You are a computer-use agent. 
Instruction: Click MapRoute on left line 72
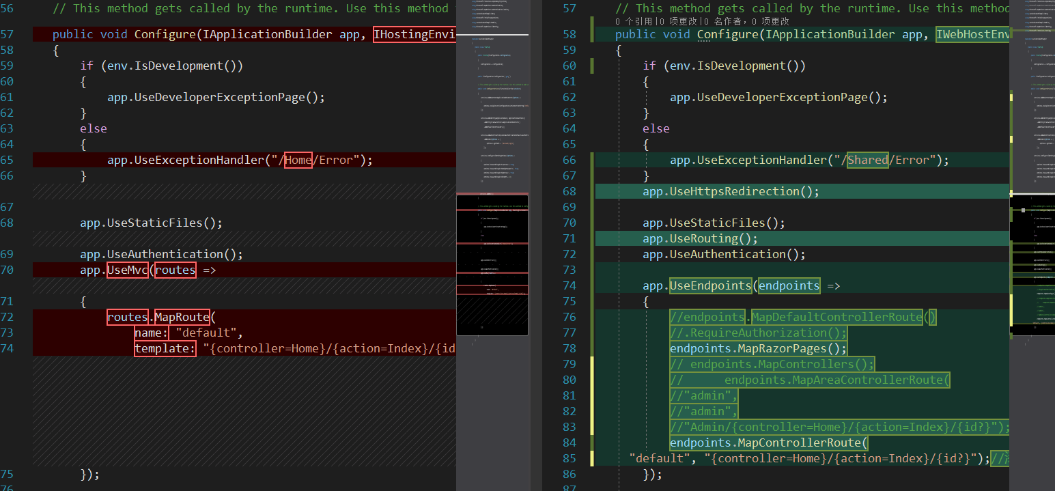[182, 317]
